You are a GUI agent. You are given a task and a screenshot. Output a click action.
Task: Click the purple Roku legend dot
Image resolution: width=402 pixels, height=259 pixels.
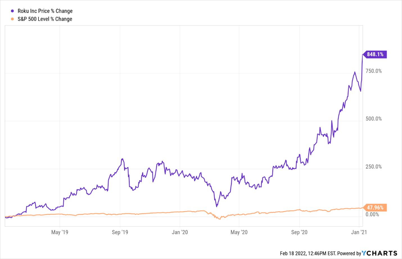tap(12, 11)
